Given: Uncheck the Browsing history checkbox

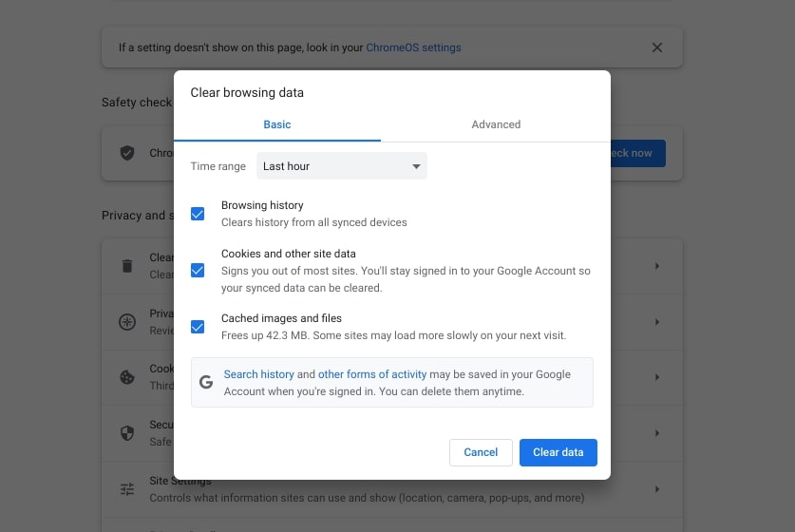Looking at the screenshot, I should (x=198, y=214).
